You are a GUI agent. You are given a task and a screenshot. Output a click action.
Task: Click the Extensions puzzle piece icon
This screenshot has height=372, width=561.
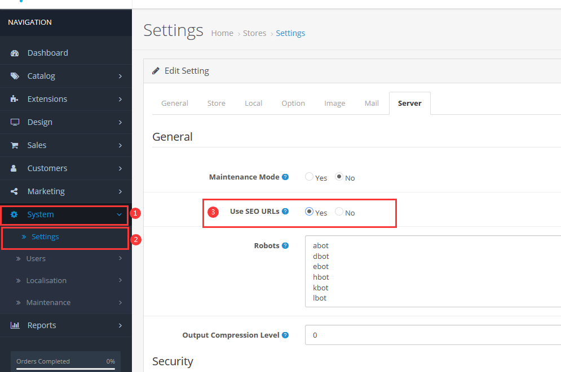[x=15, y=99]
